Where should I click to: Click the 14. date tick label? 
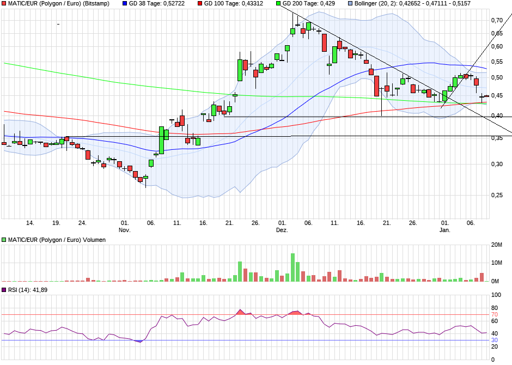click(30, 223)
